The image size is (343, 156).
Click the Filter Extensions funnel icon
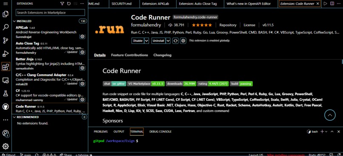click(x=62, y=4)
